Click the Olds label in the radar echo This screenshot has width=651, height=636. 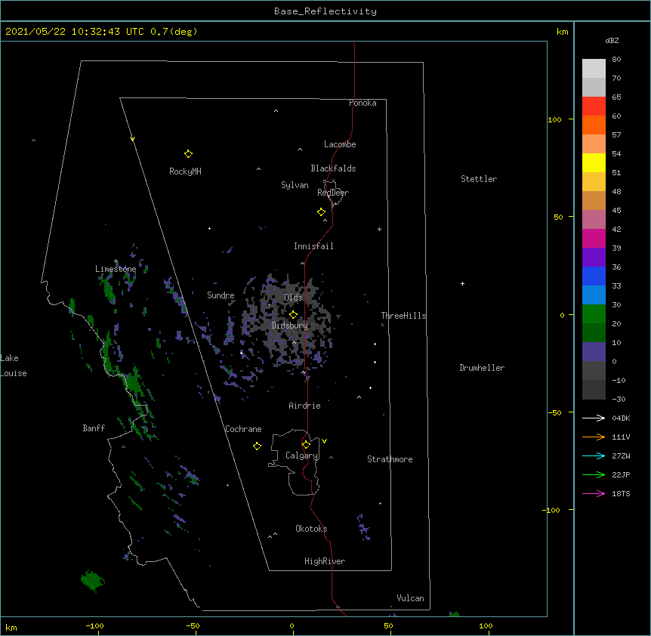(293, 298)
